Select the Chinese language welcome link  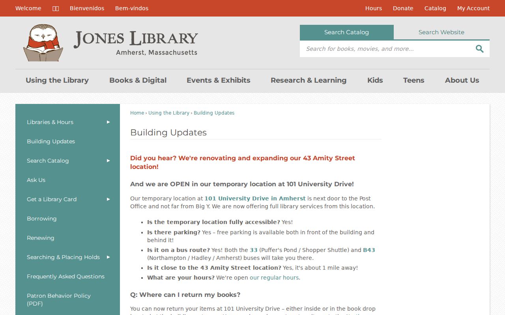[56, 8]
